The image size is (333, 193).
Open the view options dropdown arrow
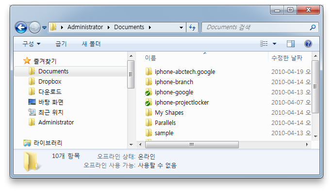pyautogui.click(x=274, y=44)
